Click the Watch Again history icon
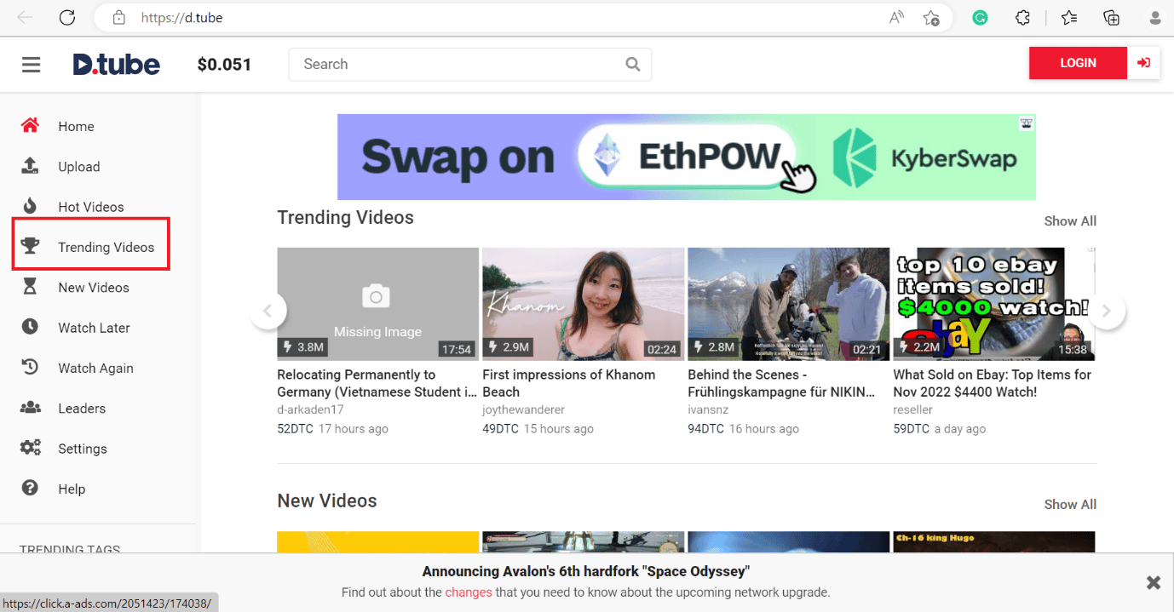1174x612 pixels. (x=31, y=368)
